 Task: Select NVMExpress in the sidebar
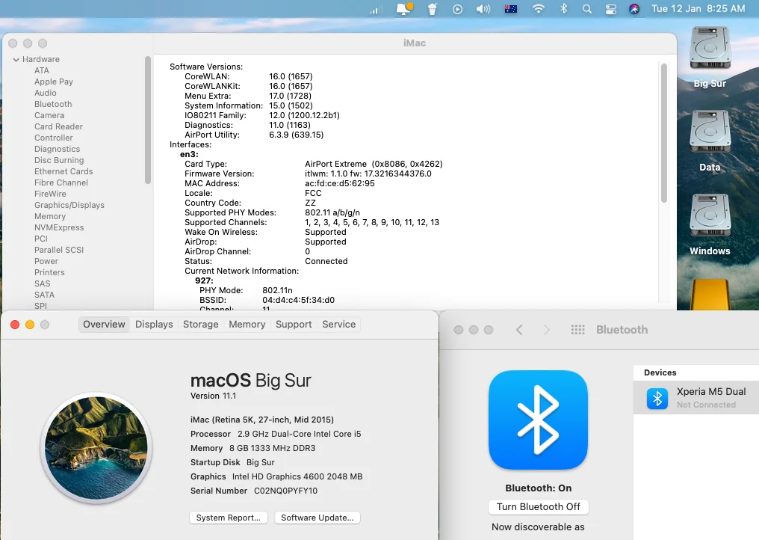59,227
